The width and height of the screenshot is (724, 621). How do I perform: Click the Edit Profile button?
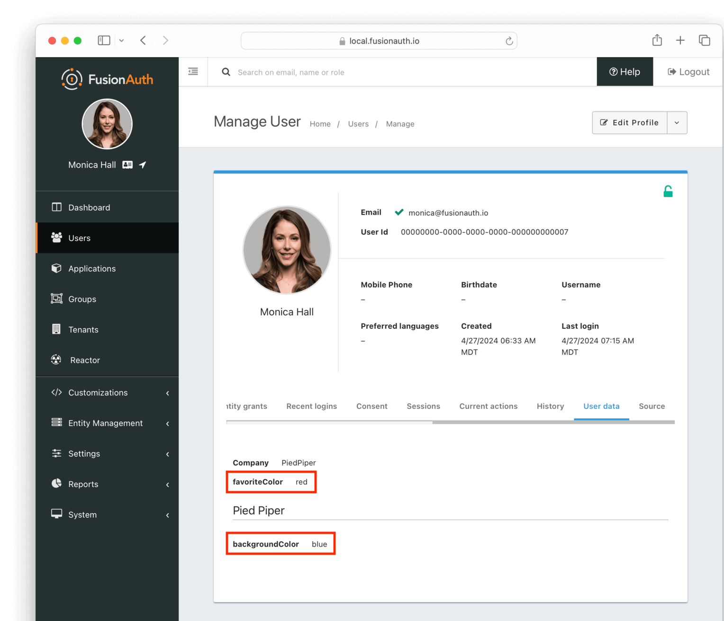(629, 122)
